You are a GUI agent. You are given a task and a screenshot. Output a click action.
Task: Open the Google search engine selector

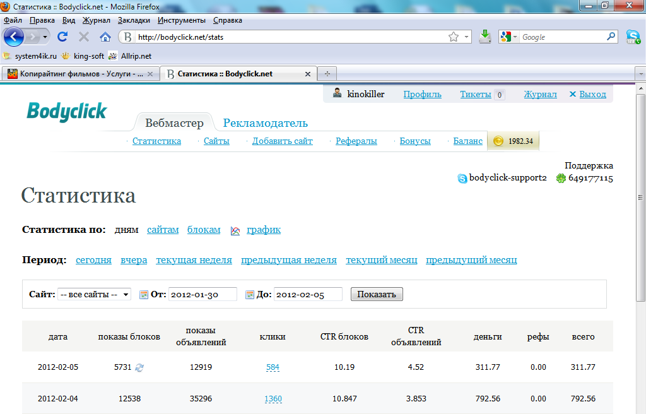point(508,37)
